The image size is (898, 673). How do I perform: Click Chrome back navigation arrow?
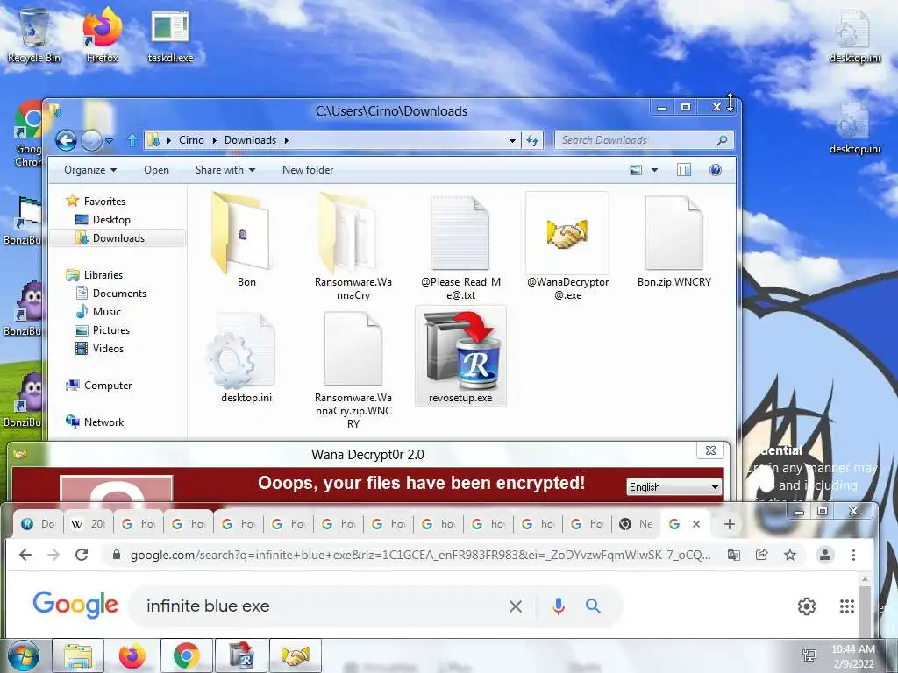pyautogui.click(x=25, y=555)
